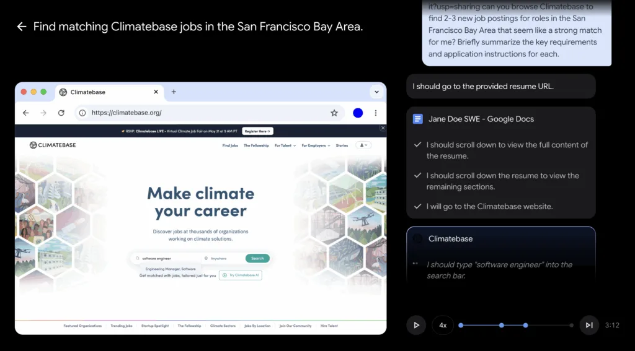Close the Climatebase browser tab
Image resolution: width=635 pixels, height=351 pixels.
pyautogui.click(x=156, y=92)
